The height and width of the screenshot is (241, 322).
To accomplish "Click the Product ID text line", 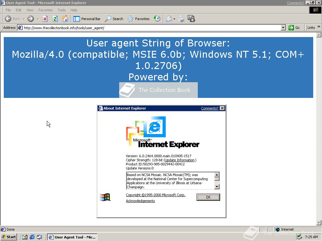I will click(155, 164).
